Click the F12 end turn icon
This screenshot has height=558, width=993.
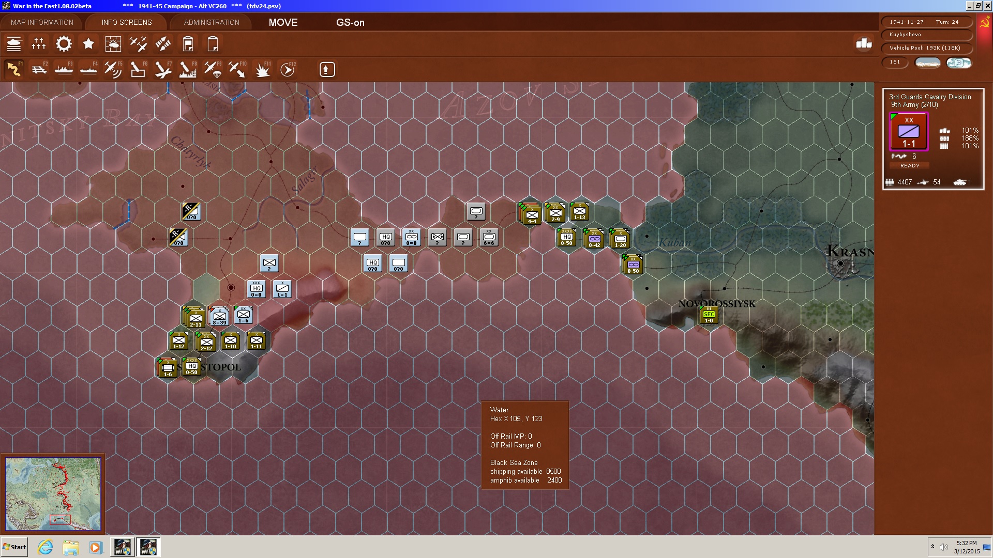pos(288,69)
